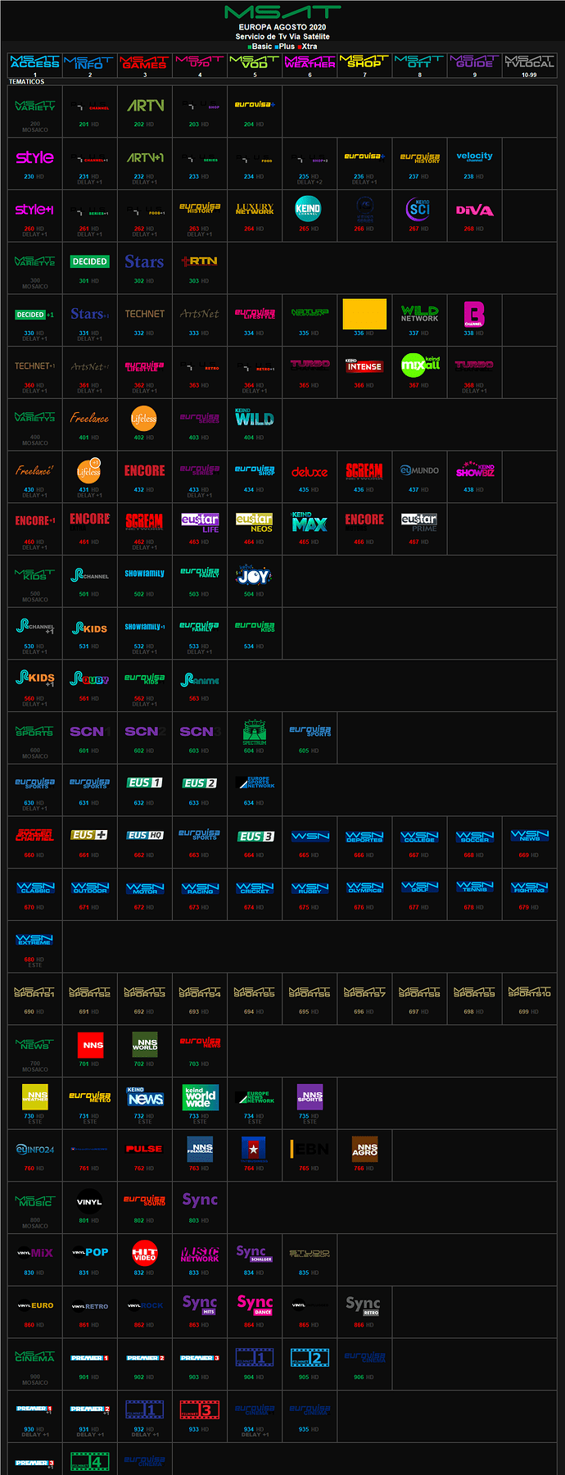Select the Eustar Life 463 logo
Viewport: 565px width, 1475px height.
[200, 523]
